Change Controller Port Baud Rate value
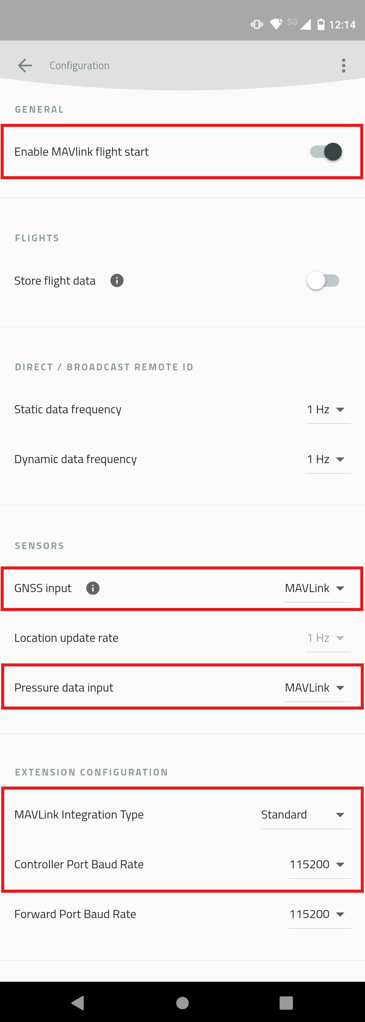This screenshot has width=365, height=1022. [319, 864]
